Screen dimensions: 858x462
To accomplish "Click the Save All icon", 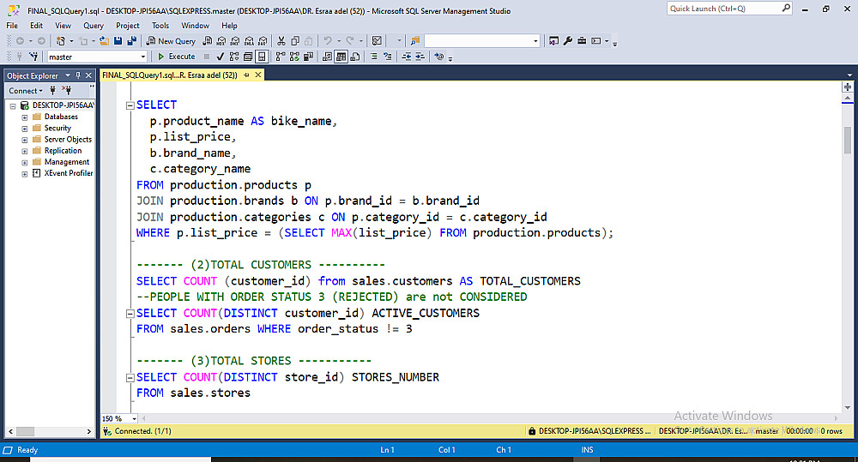I will coord(132,41).
